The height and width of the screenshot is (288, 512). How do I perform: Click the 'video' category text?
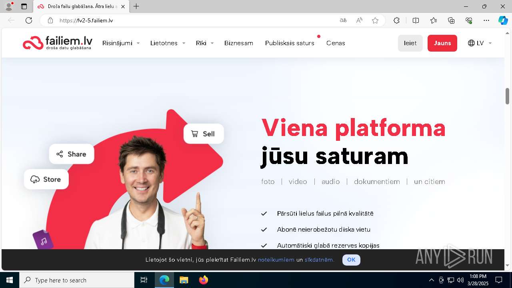[298, 182]
